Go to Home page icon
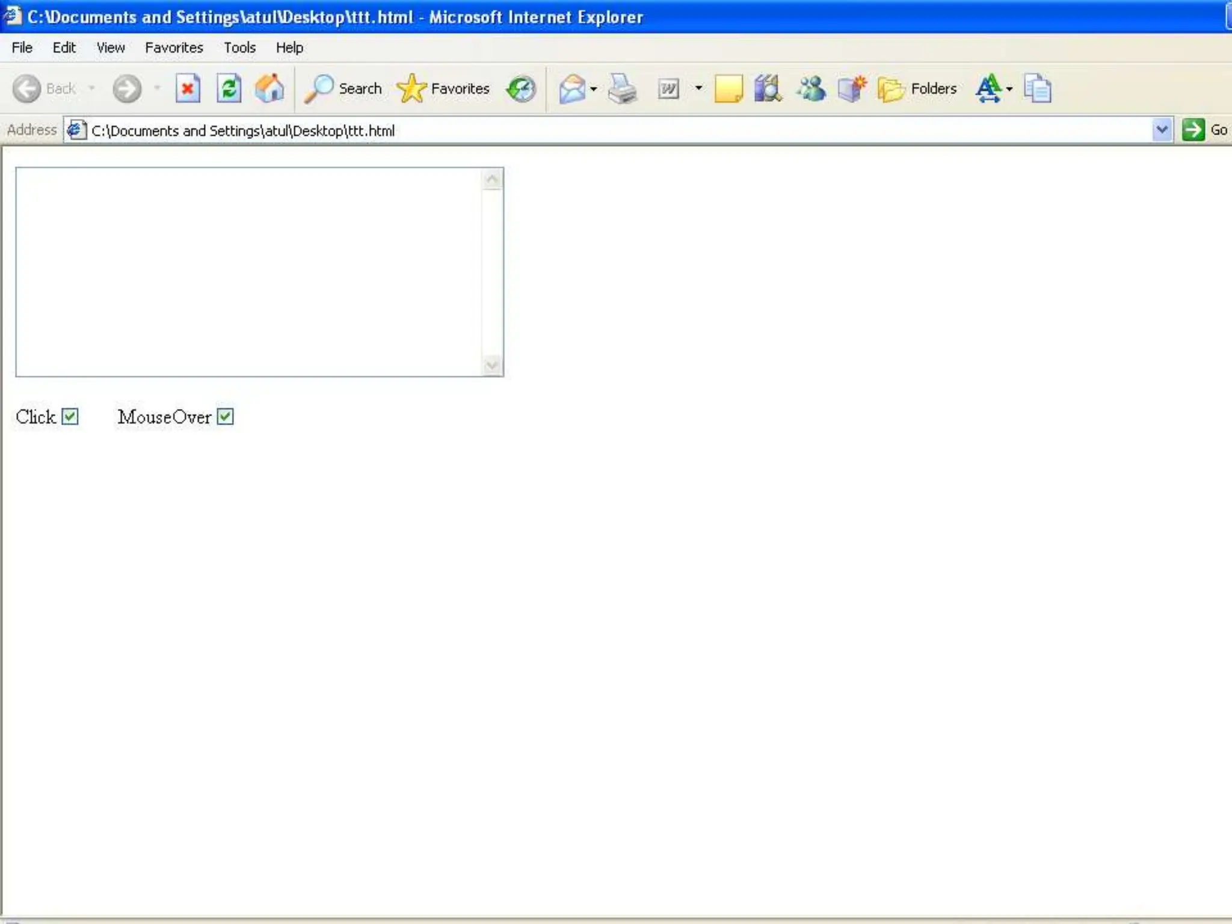The width and height of the screenshot is (1232, 924). [x=269, y=89]
